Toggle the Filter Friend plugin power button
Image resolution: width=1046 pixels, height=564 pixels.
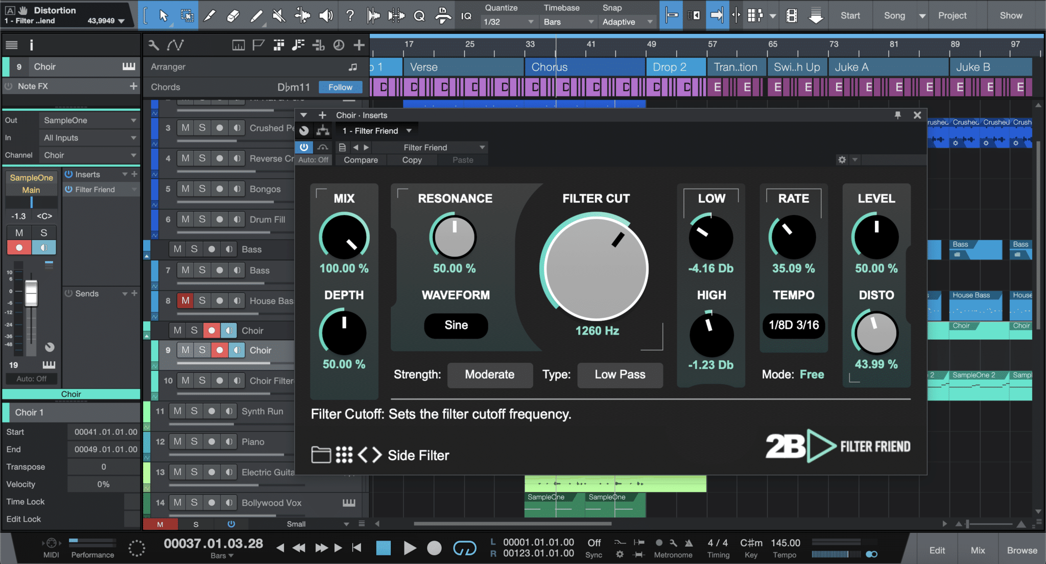tap(304, 147)
